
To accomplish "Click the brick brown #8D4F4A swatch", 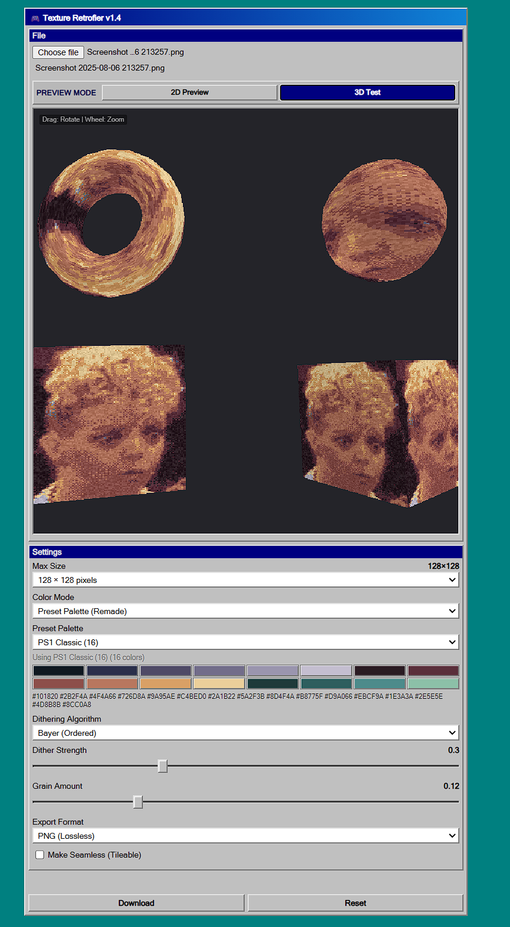I will point(59,683).
